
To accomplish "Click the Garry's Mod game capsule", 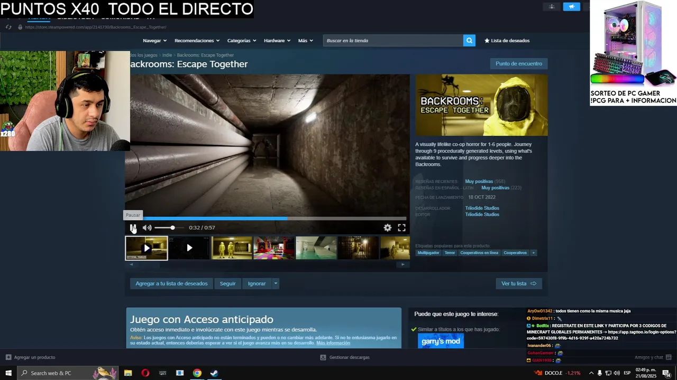I will point(441,341).
